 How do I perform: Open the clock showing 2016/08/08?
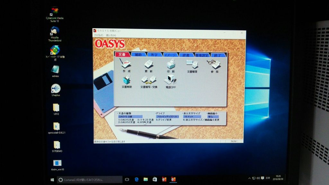[x=278, y=178]
